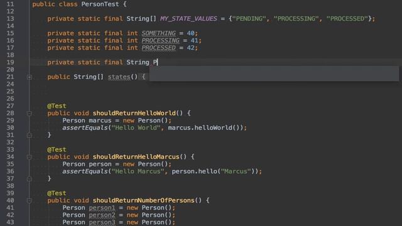Click the @Test annotation on line 39

[x=57, y=193]
